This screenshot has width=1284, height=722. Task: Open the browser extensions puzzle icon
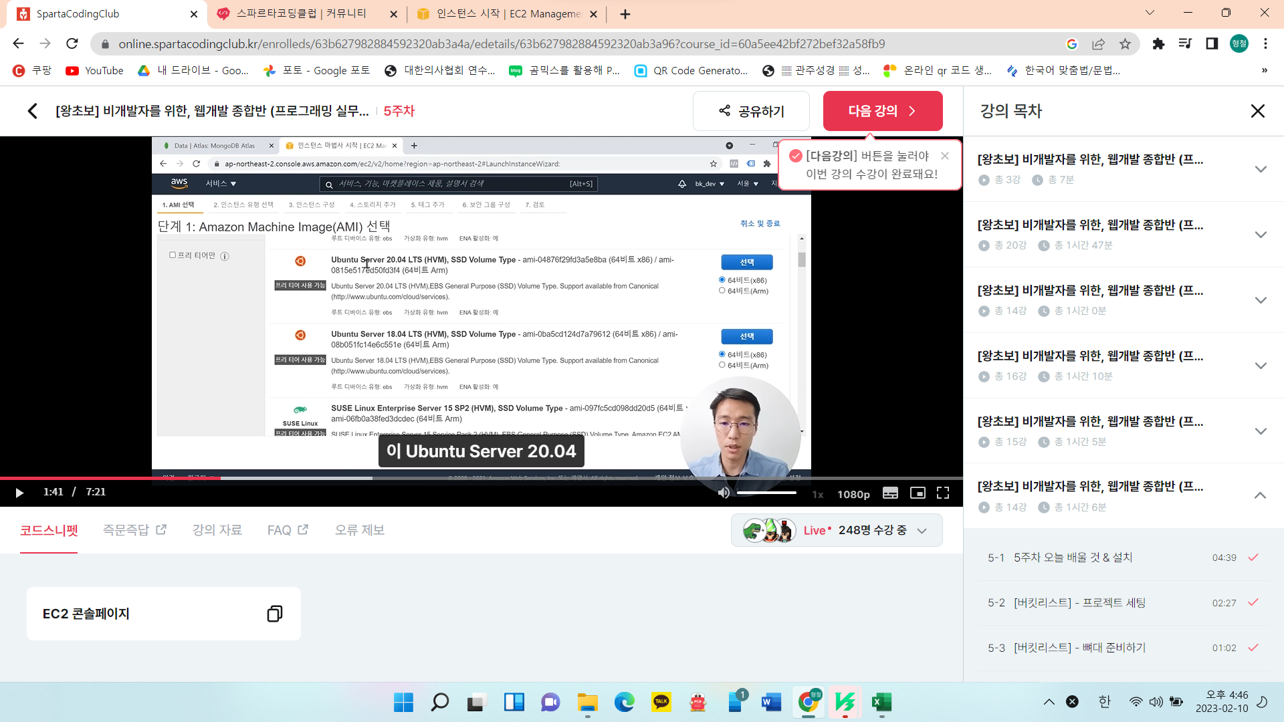tap(1158, 43)
